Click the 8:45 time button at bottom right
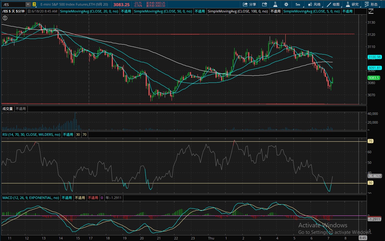This screenshot has width=385, height=241. [363, 238]
